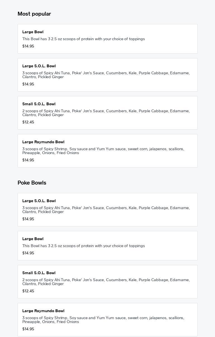This screenshot has width=215, height=337.
Task: Open Large Bowl title under Poke Bowls
Action: click(x=33, y=239)
